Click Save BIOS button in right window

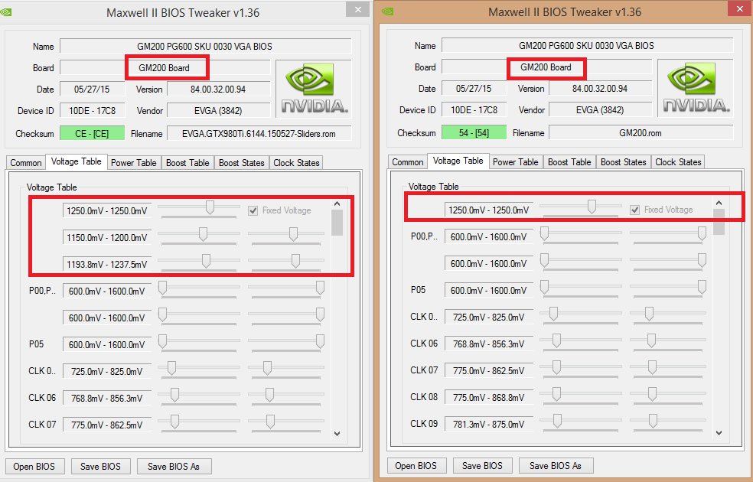(x=482, y=466)
